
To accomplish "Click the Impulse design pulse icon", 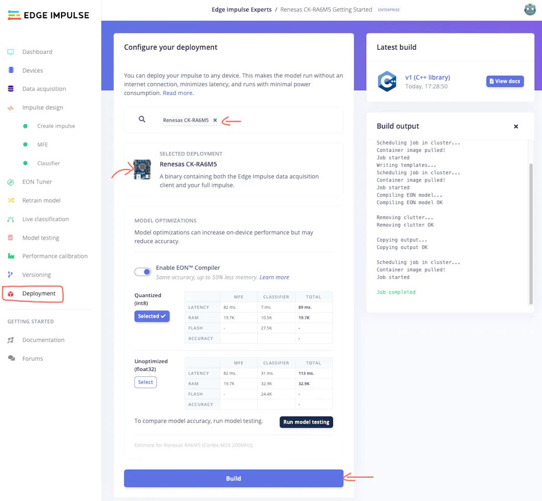I will click(x=11, y=108).
